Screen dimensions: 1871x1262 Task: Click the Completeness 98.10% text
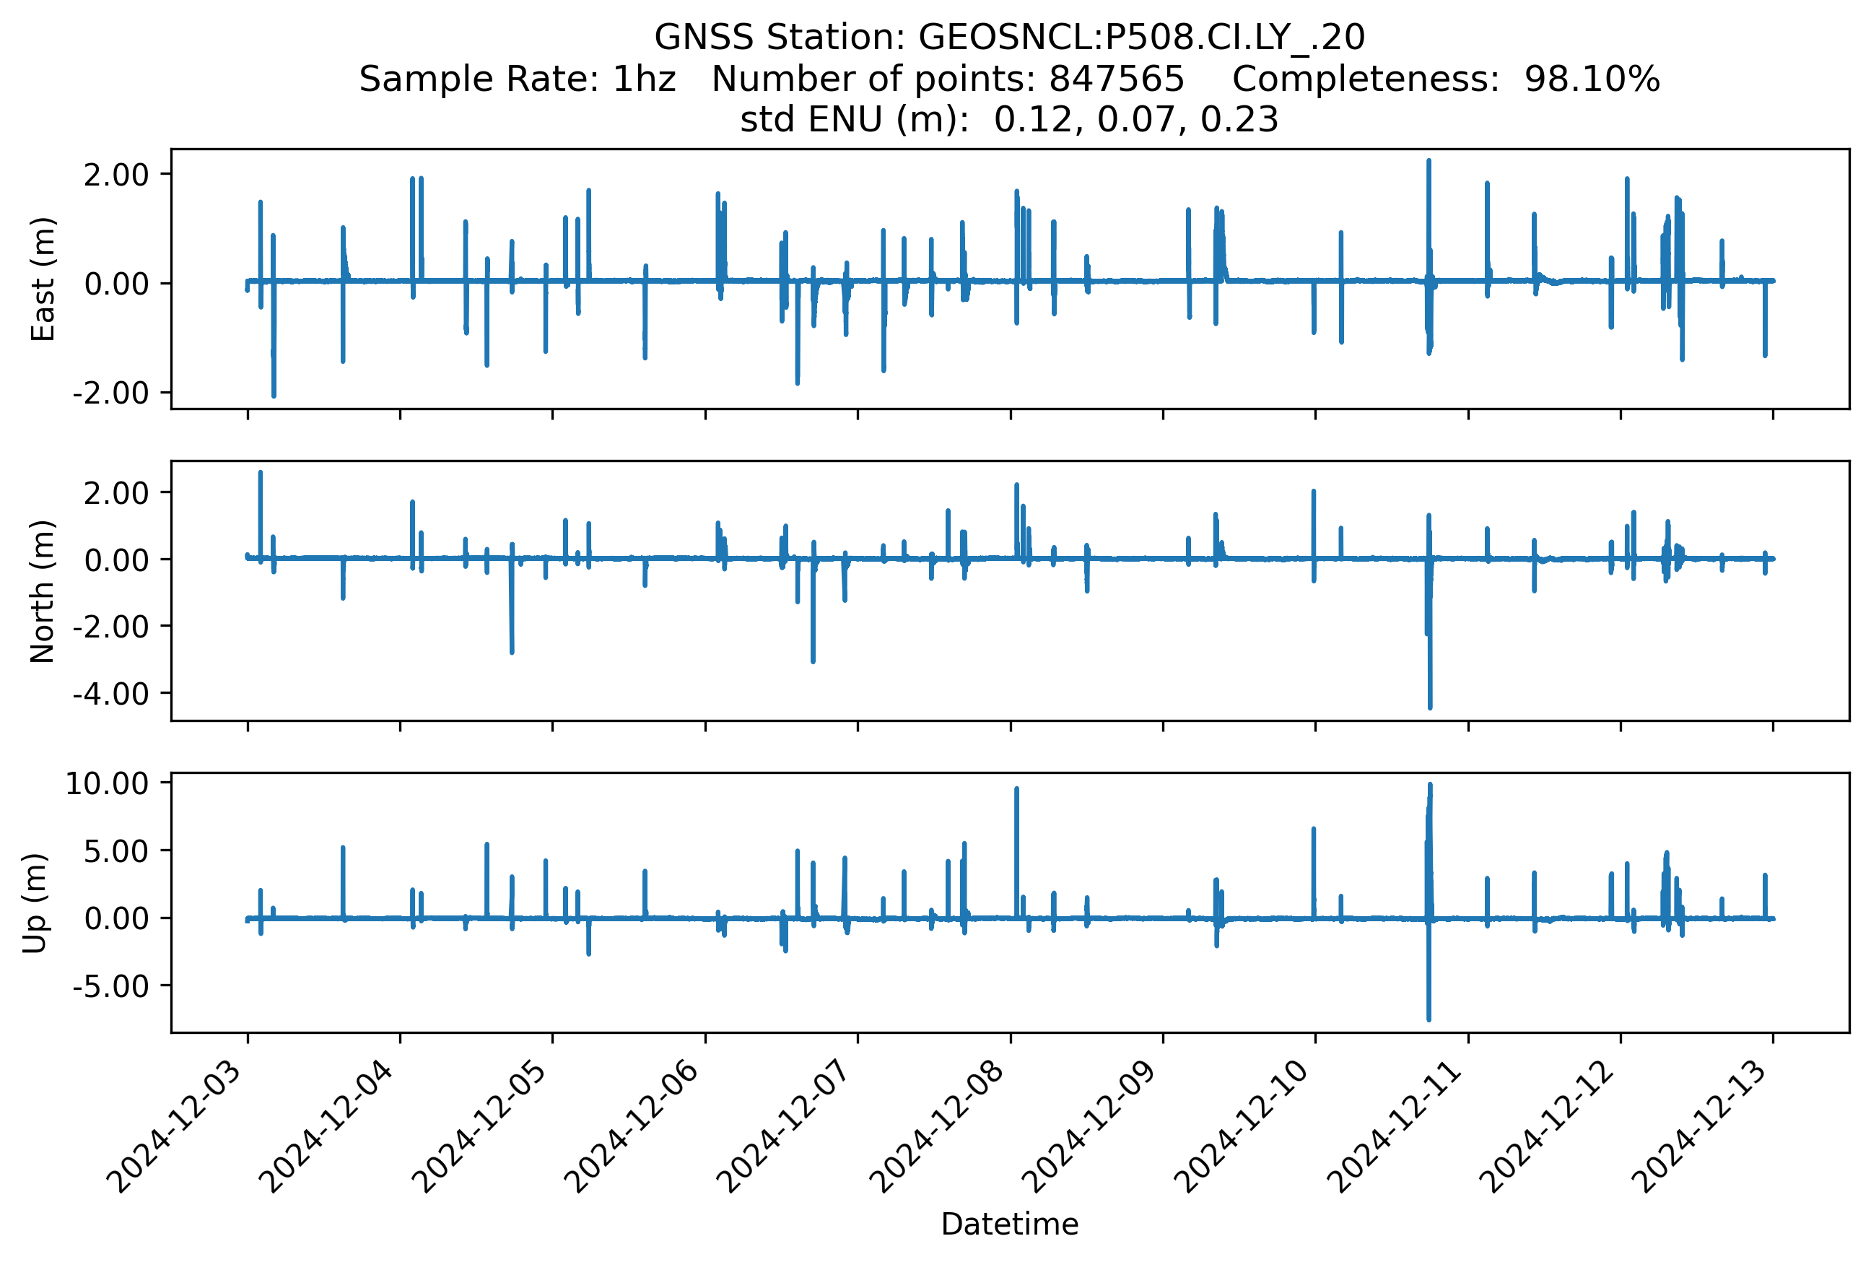coord(1445,79)
